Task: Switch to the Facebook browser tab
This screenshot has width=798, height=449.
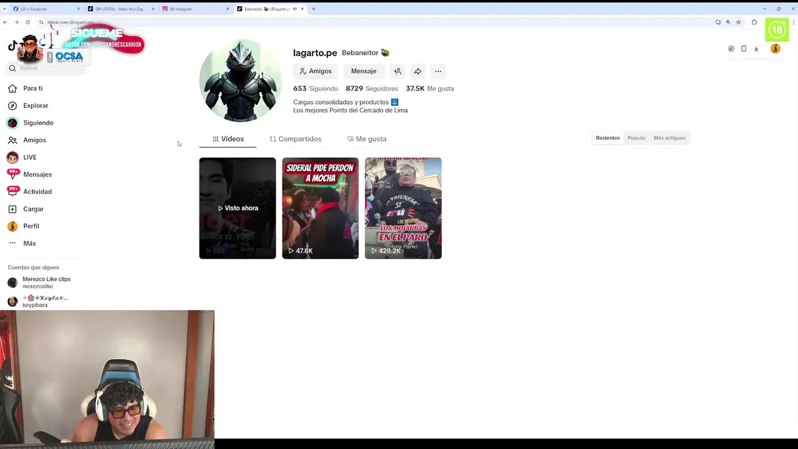Action: pyautogui.click(x=46, y=9)
